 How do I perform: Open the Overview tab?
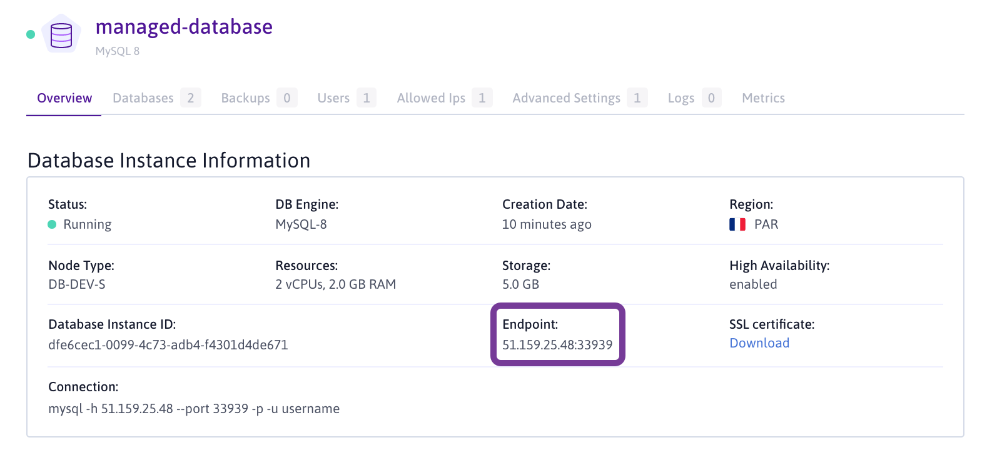tap(64, 98)
